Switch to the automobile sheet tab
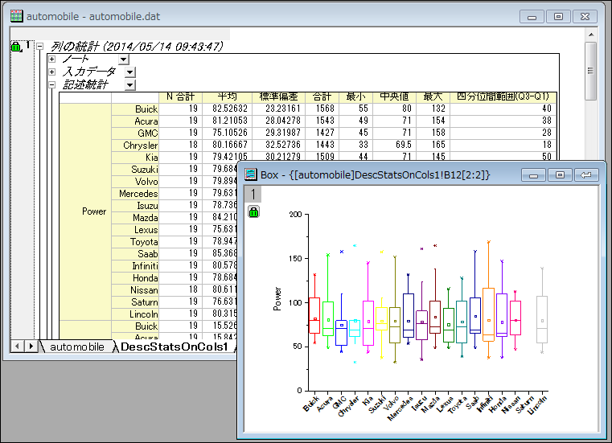Screen dimensions: 612x443 click(x=77, y=347)
